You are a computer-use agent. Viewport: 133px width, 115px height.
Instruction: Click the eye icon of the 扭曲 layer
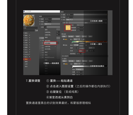pyautogui.click(x=63, y=45)
